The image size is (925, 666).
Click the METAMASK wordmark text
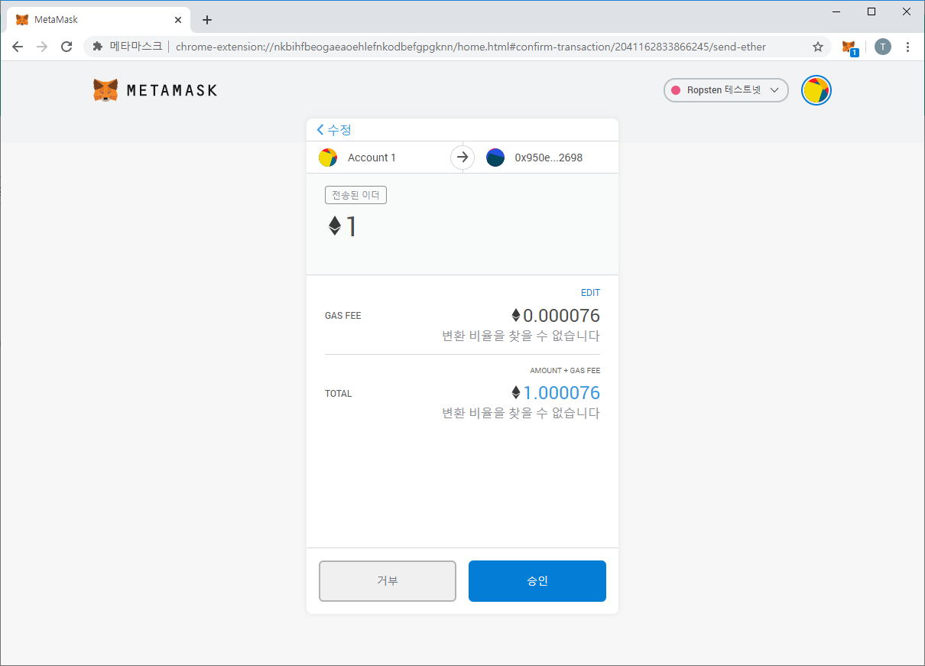(172, 90)
